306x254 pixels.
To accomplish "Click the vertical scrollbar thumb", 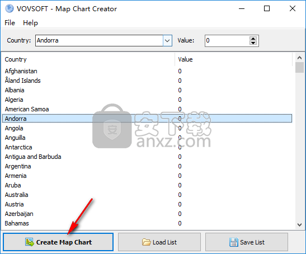I will (x=299, y=68).
